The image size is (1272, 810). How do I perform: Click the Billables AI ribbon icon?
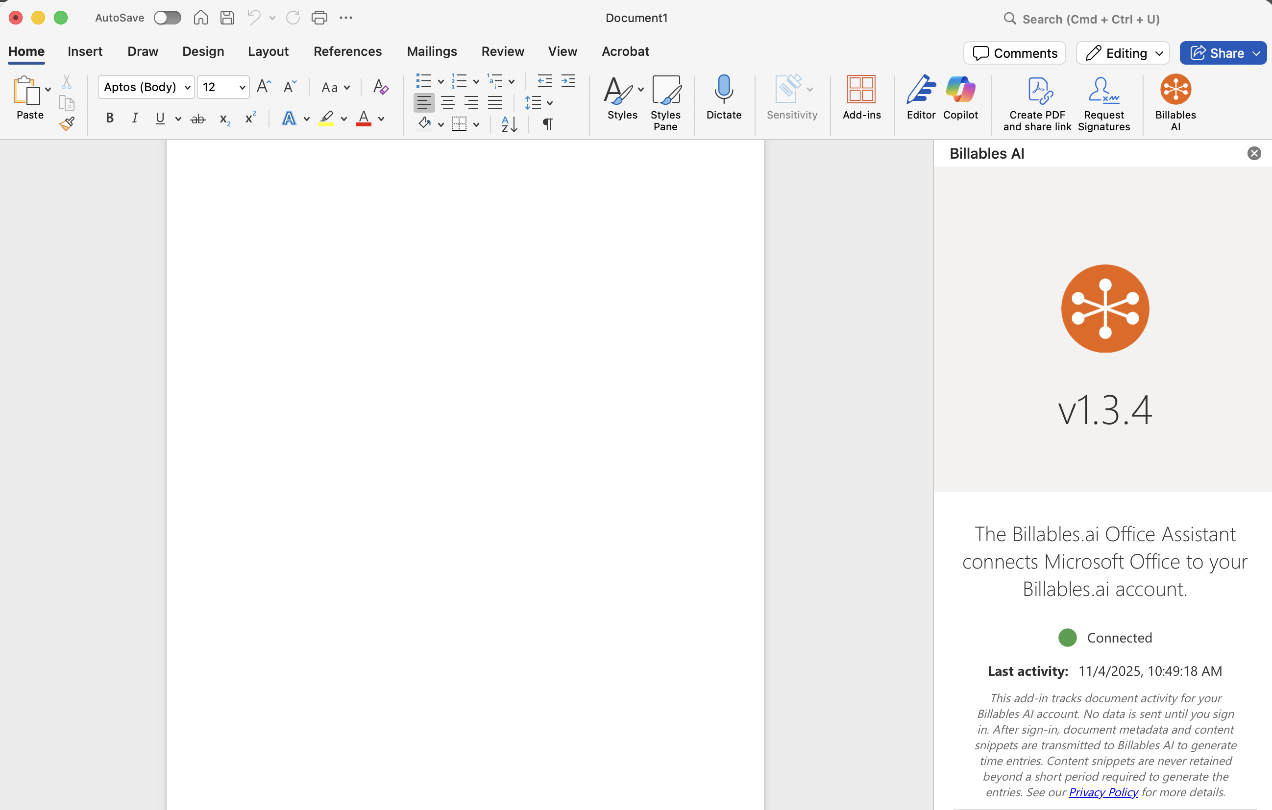coord(1175,90)
